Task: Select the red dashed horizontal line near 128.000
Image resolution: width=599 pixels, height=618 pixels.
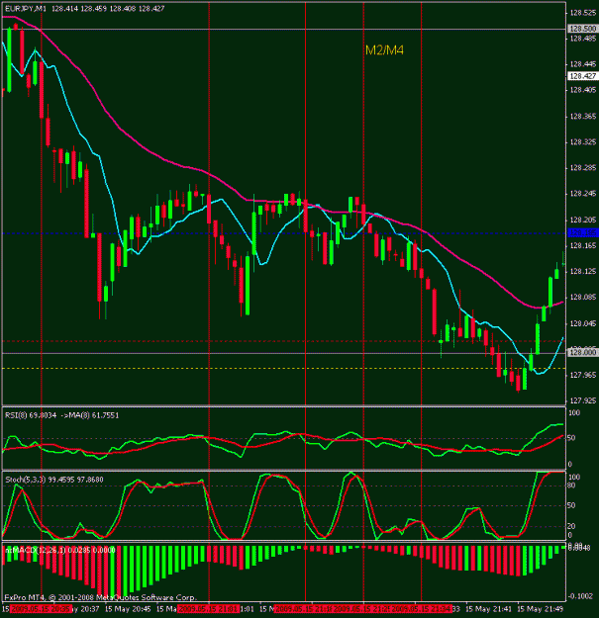Action: pyautogui.click(x=284, y=341)
